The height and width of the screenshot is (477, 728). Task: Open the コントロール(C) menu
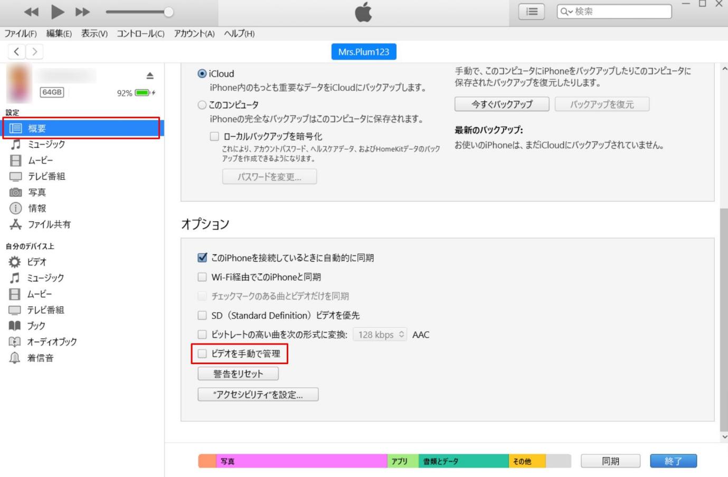click(140, 33)
